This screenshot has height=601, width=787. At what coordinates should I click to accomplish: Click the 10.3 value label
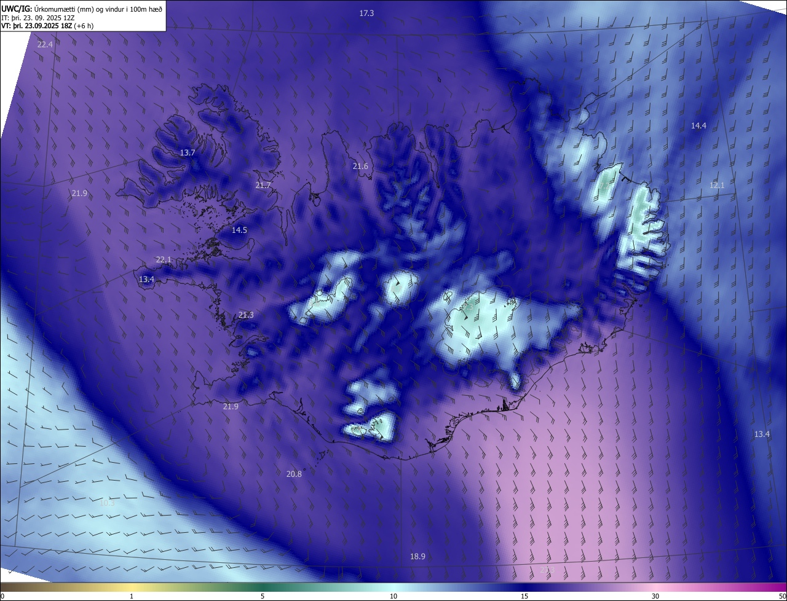pyautogui.click(x=107, y=503)
